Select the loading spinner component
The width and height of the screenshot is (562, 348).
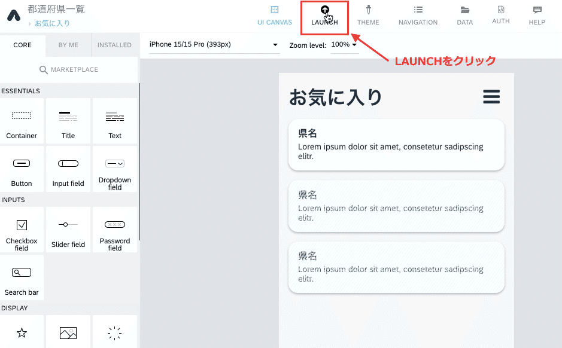coord(115,332)
